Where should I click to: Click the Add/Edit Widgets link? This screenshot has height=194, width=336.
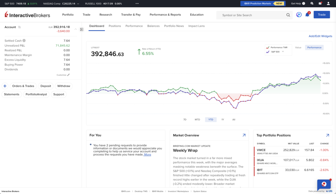tap(320, 36)
